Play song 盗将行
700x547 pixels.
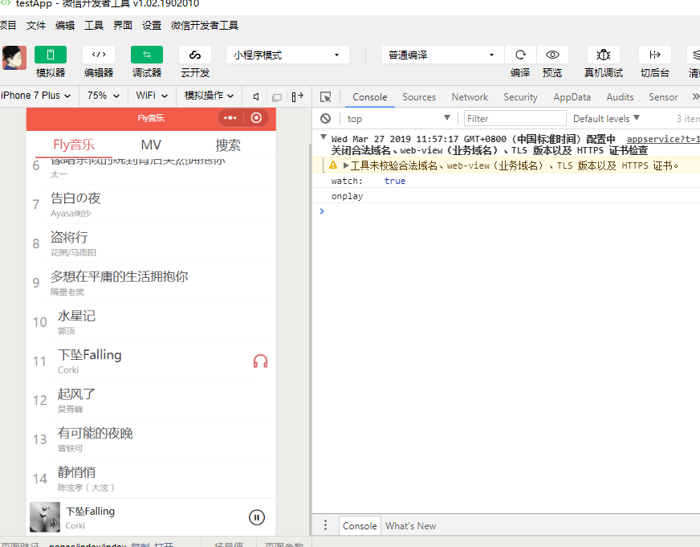pos(152,244)
